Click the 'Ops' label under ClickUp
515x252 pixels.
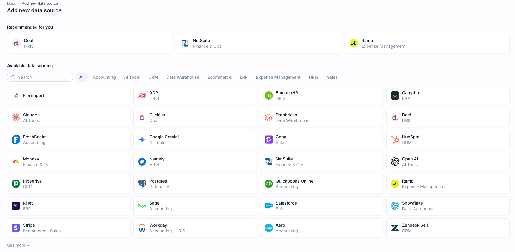153,120
